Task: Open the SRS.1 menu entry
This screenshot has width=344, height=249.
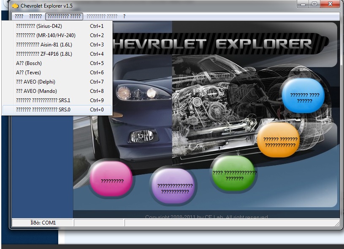Action: pyautogui.click(x=57, y=100)
